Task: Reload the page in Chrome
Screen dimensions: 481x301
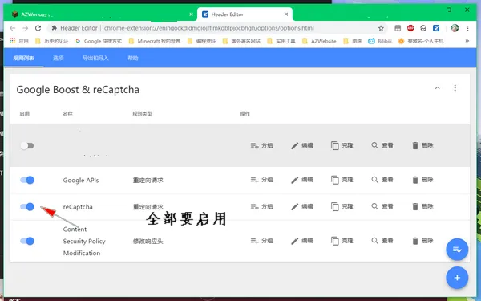Action: (38, 28)
